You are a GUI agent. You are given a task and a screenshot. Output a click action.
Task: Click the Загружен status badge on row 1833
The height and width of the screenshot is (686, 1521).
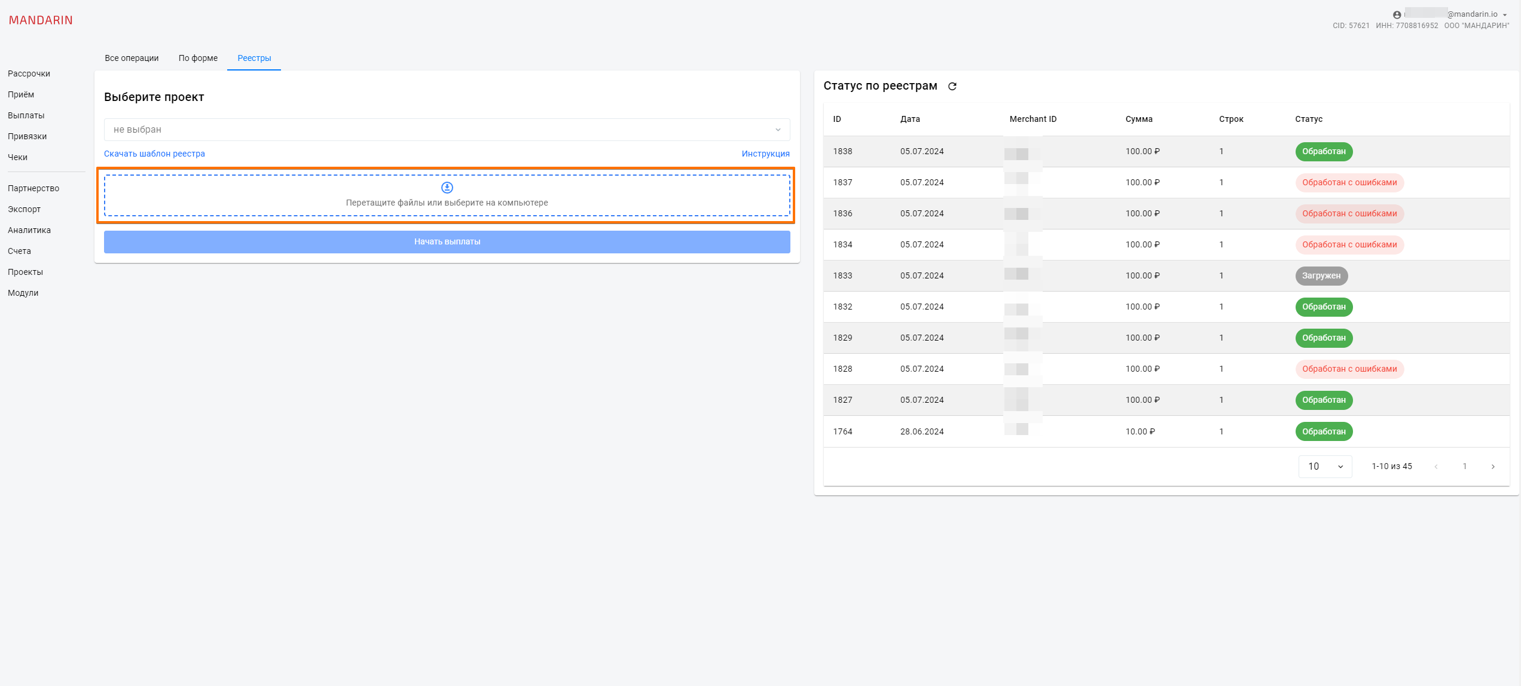(x=1321, y=275)
